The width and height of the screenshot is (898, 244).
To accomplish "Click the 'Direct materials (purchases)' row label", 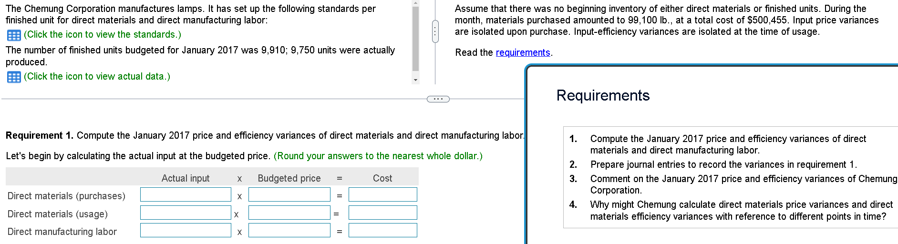I will click(x=66, y=196).
